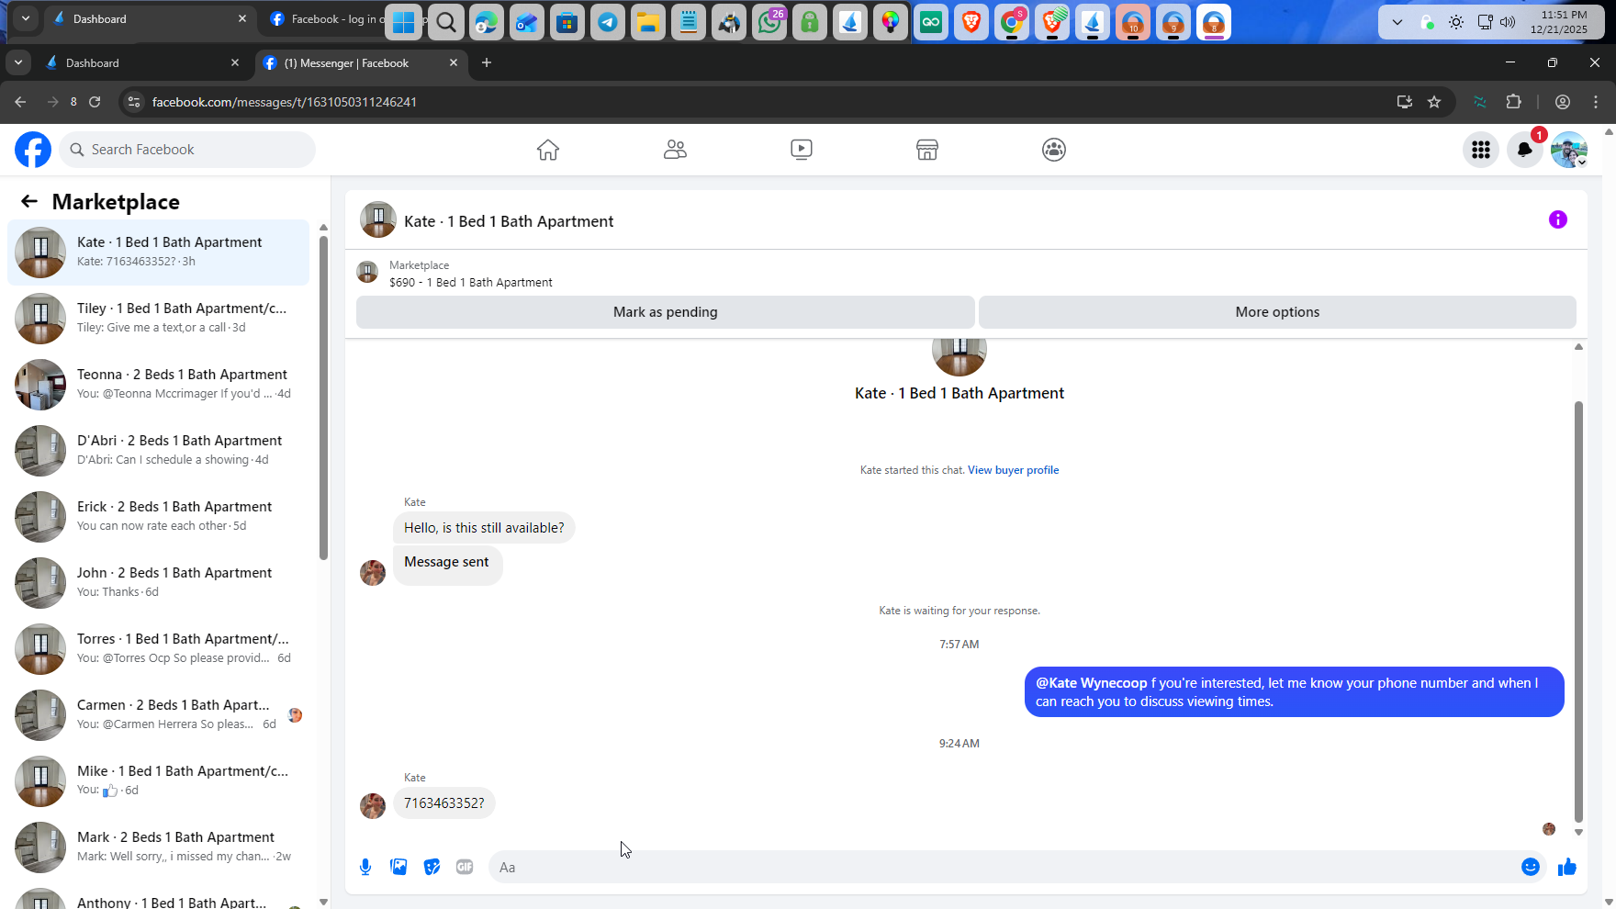Open a new browser tab
Screen dimensions: 1616x909
pyautogui.click(x=487, y=62)
